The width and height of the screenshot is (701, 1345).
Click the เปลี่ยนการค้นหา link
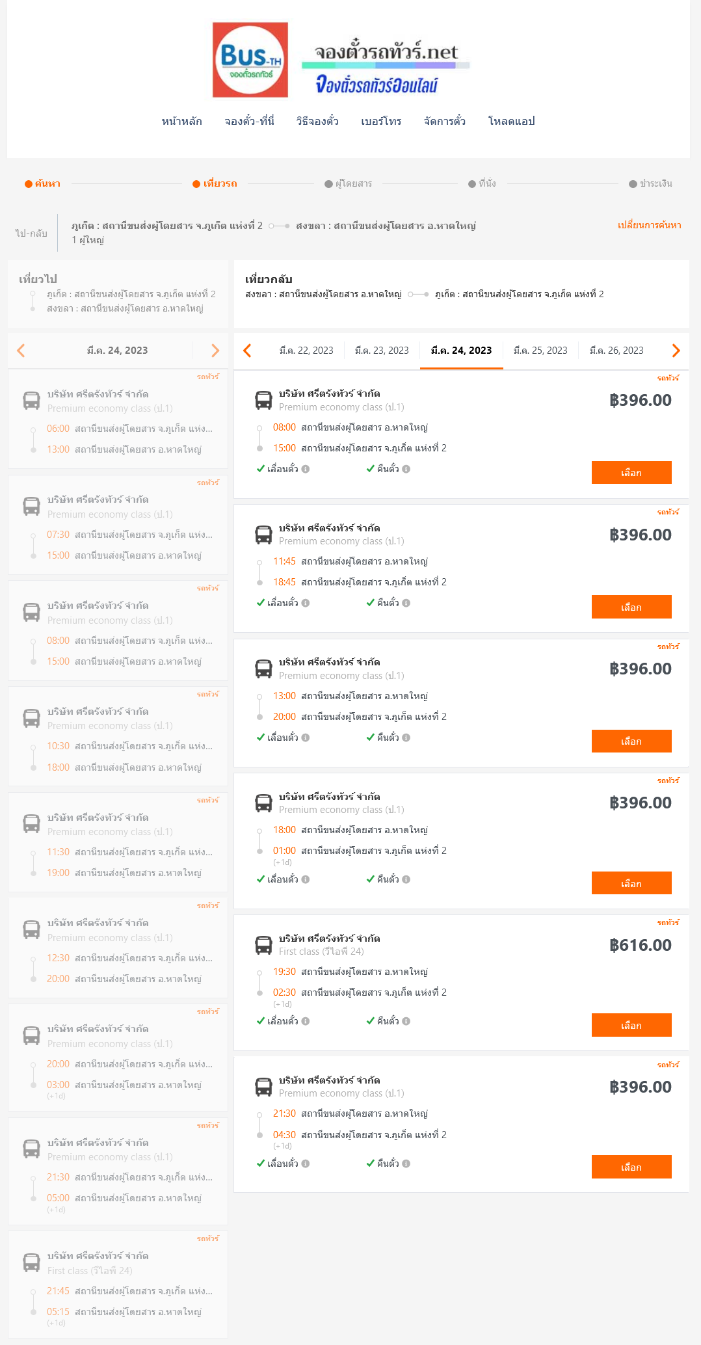(x=650, y=225)
